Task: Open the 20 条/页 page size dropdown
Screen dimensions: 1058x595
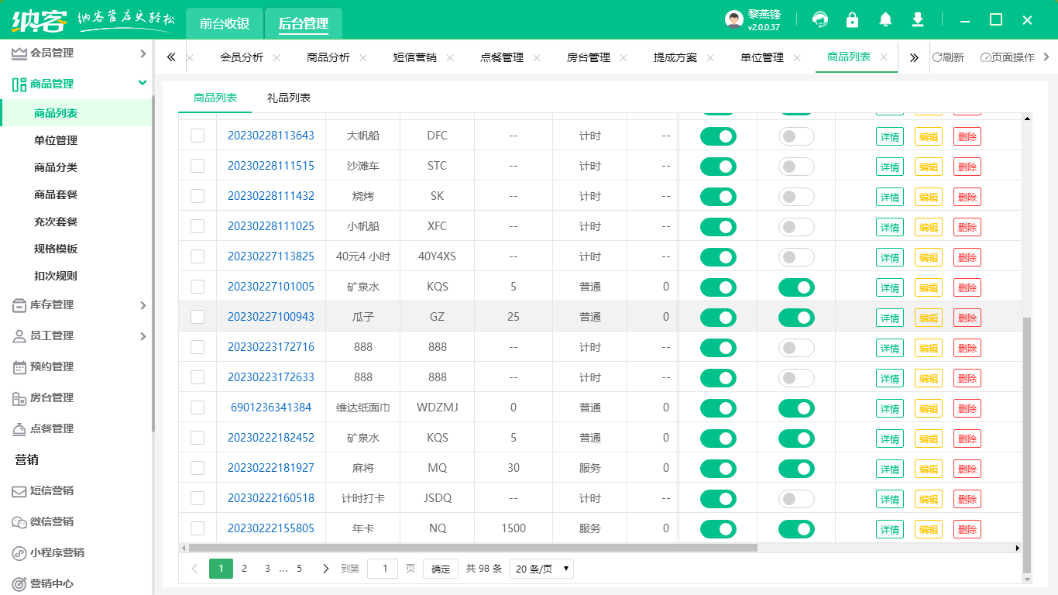Action: point(541,568)
